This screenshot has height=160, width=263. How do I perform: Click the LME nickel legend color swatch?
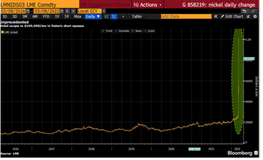click(3, 33)
